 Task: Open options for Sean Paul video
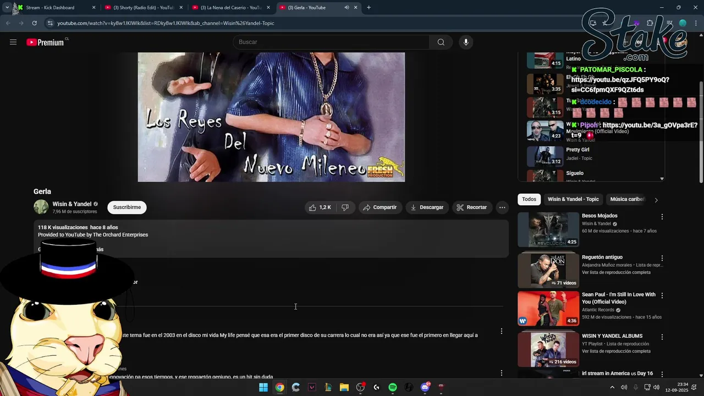click(x=662, y=295)
